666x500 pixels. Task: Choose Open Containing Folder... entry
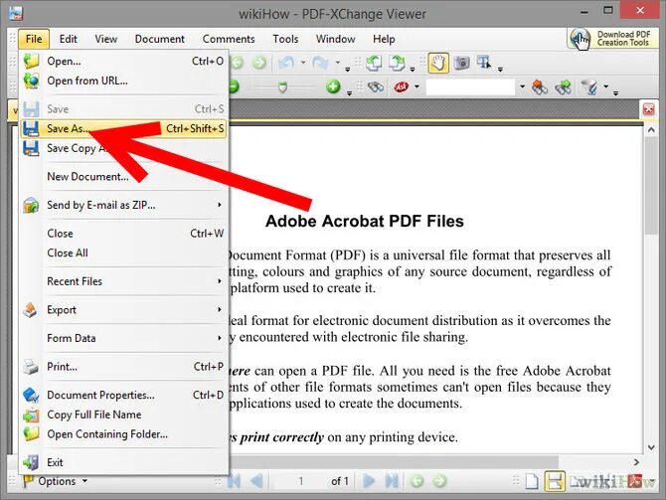pos(123,434)
